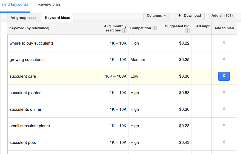Screen dimensions: 241x154
Task: Select the Keyword ideas tab
Action: coord(57,18)
